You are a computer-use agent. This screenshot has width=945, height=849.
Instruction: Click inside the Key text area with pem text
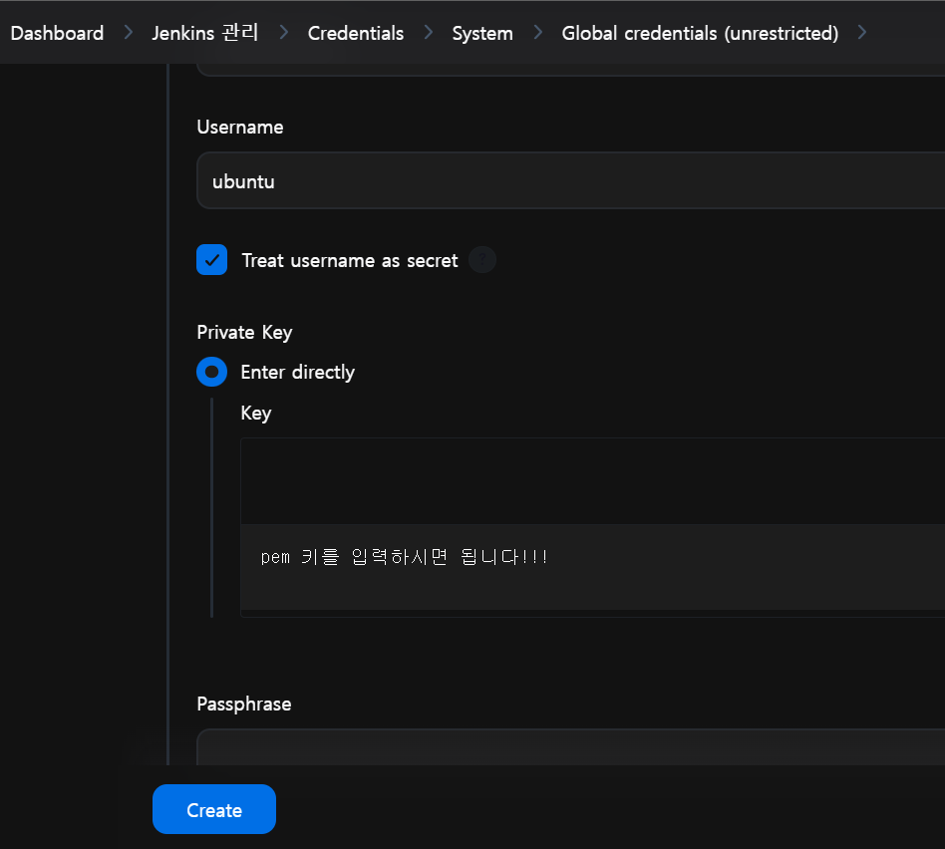pyautogui.click(x=593, y=567)
